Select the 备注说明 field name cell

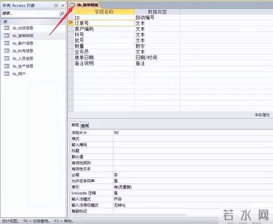(104, 63)
